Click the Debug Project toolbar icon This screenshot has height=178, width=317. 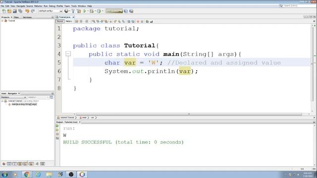tap(92, 11)
